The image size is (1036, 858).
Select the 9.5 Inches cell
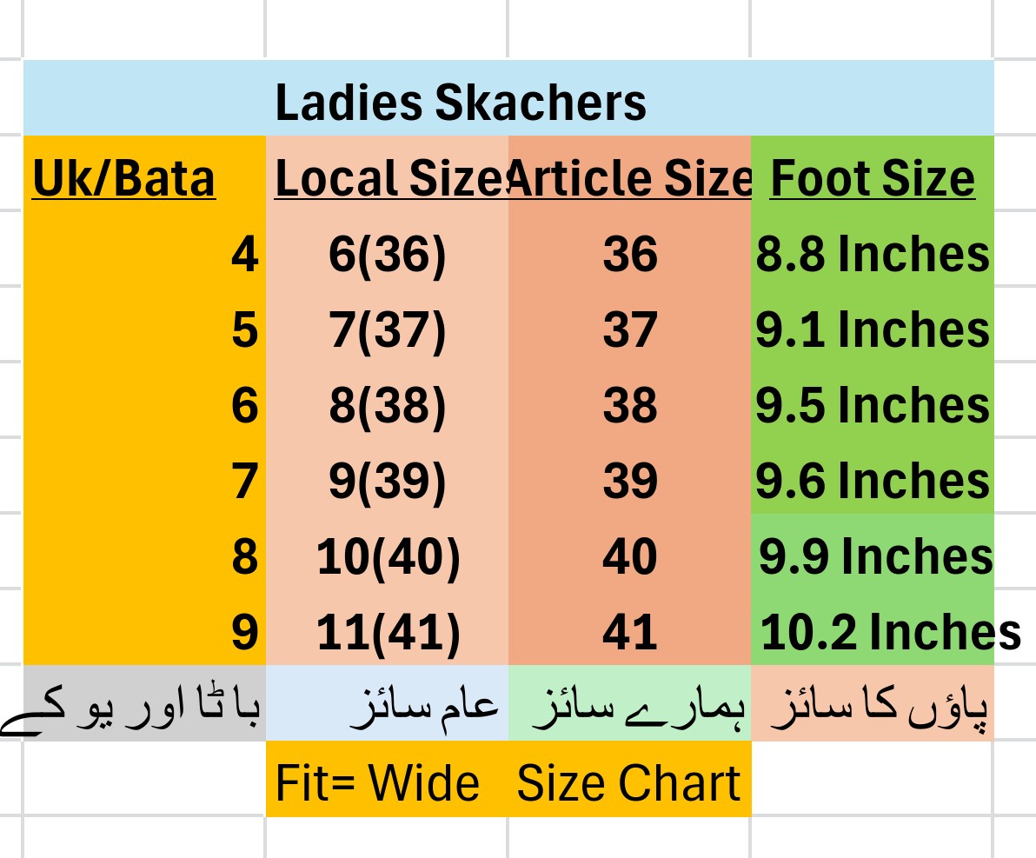tap(873, 406)
